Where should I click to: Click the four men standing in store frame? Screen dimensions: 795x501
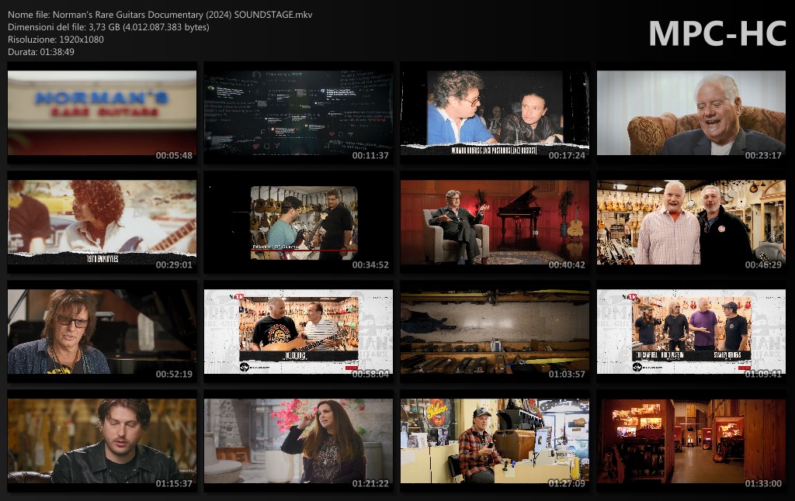[691, 332]
